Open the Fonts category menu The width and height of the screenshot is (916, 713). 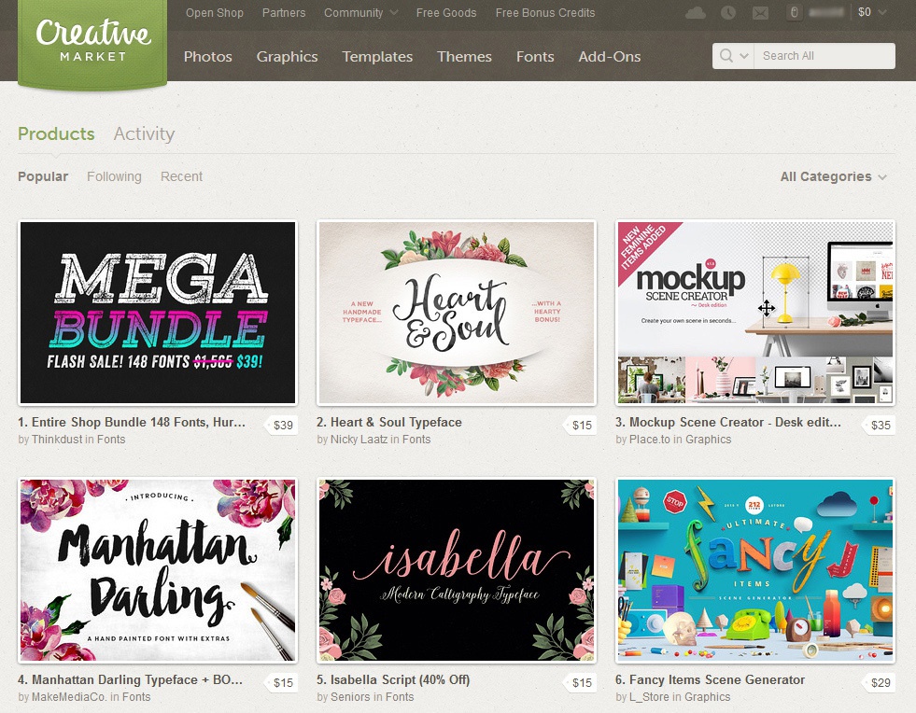534,57
